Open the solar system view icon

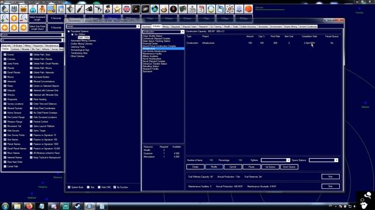pyautogui.click(x=136, y=9)
